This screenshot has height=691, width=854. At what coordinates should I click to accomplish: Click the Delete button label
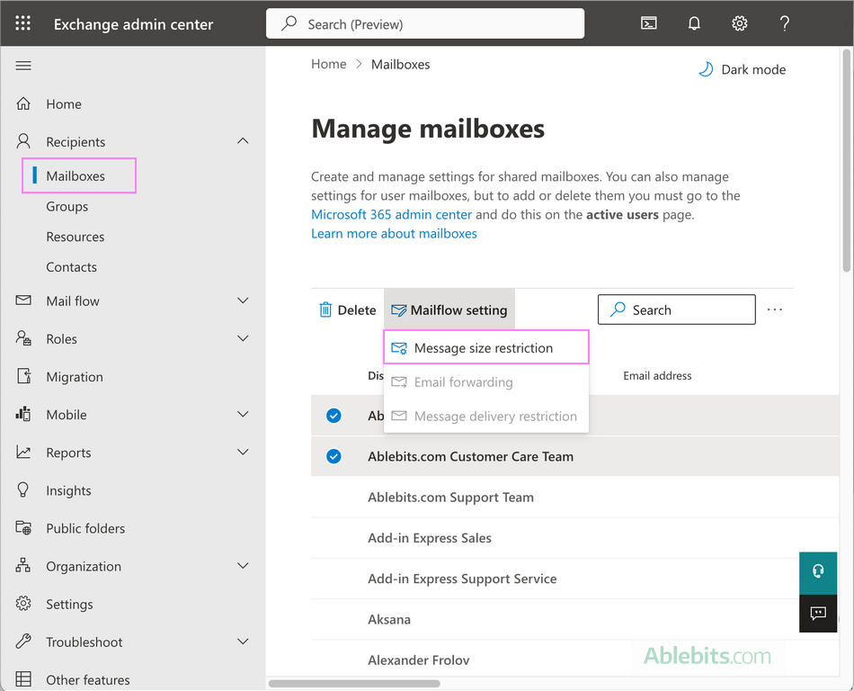357,310
